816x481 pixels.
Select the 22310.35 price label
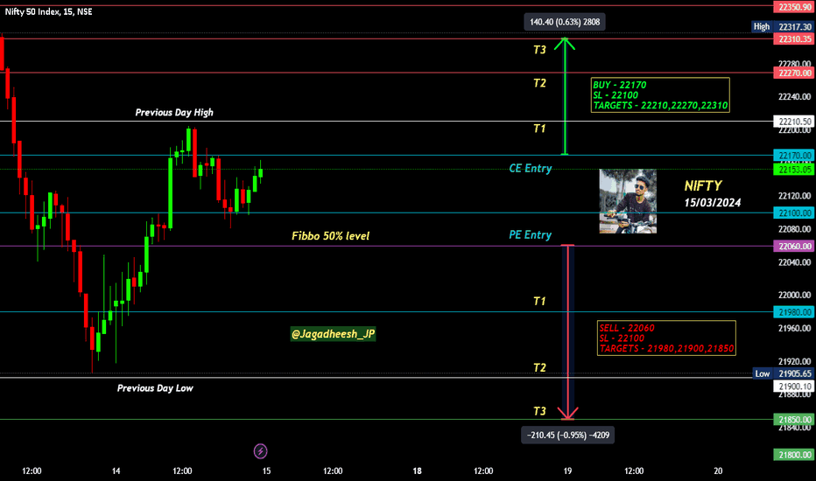794,39
